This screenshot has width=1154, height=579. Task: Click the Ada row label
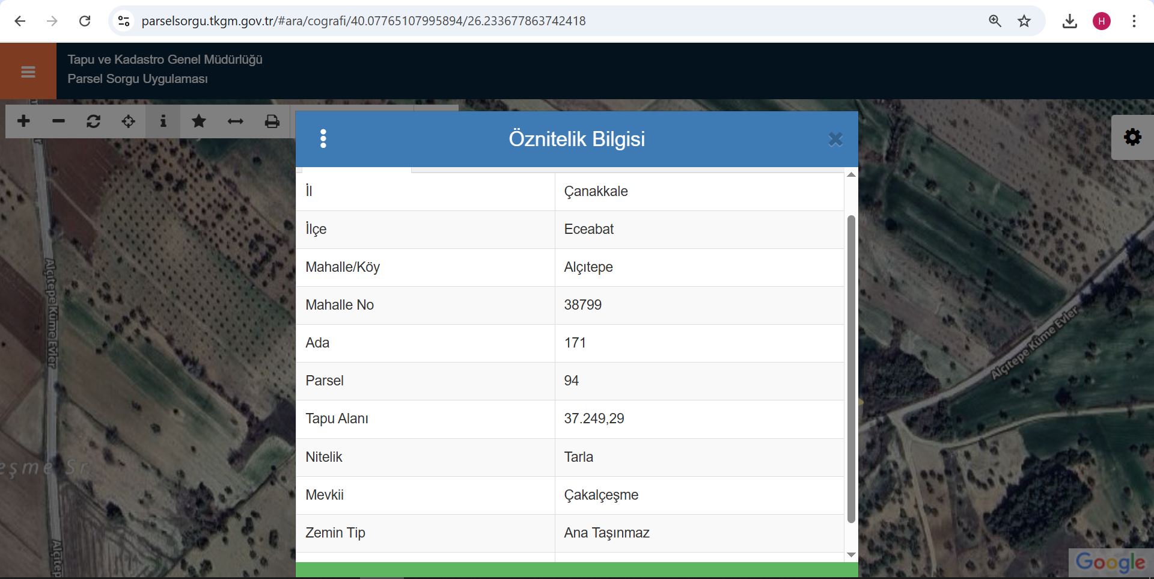coord(317,343)
